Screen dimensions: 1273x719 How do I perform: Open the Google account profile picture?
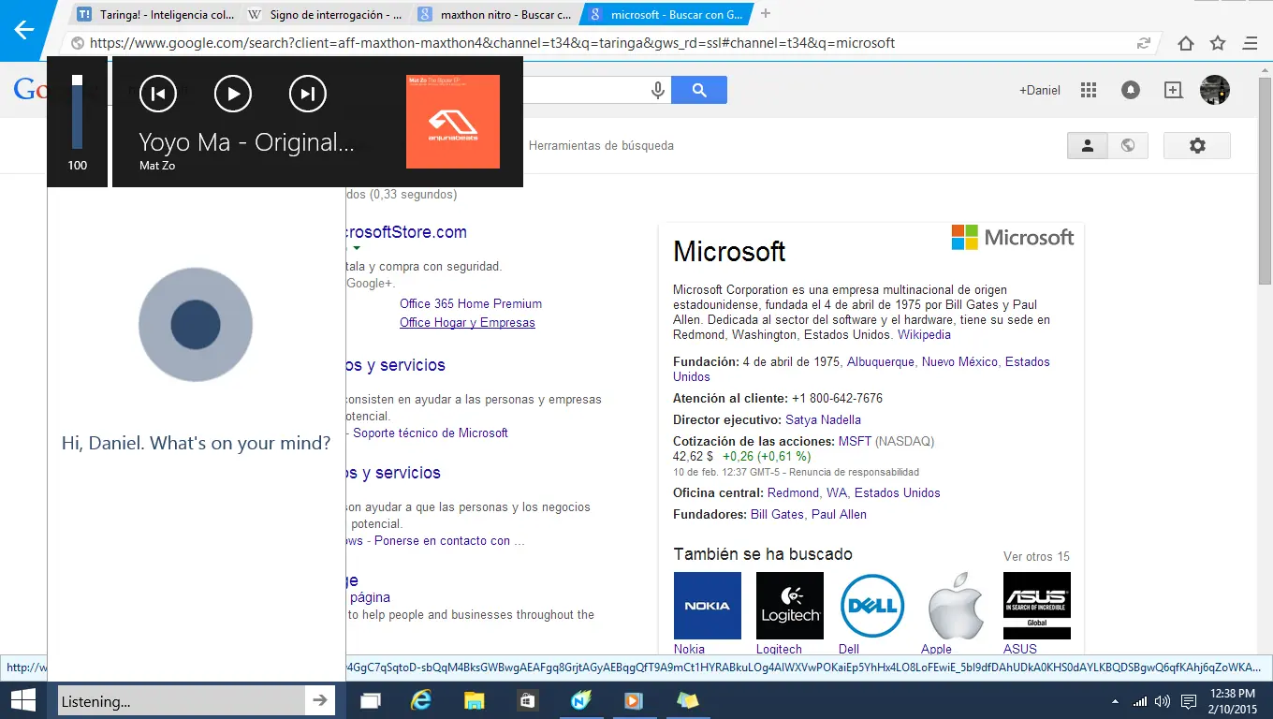[1215, 90]
